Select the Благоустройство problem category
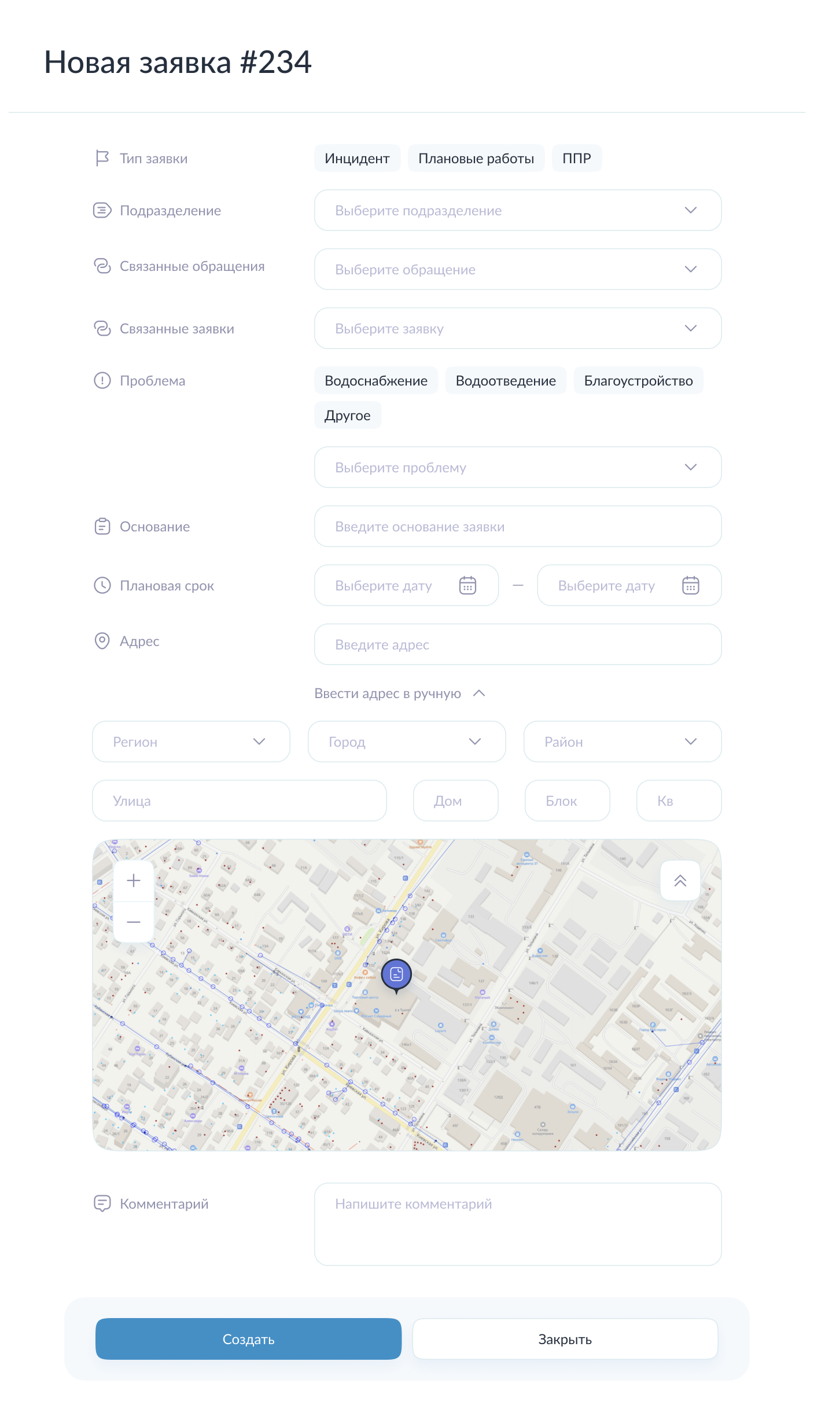The width and height of the screenshot is (814, 1424). [638, 381]
